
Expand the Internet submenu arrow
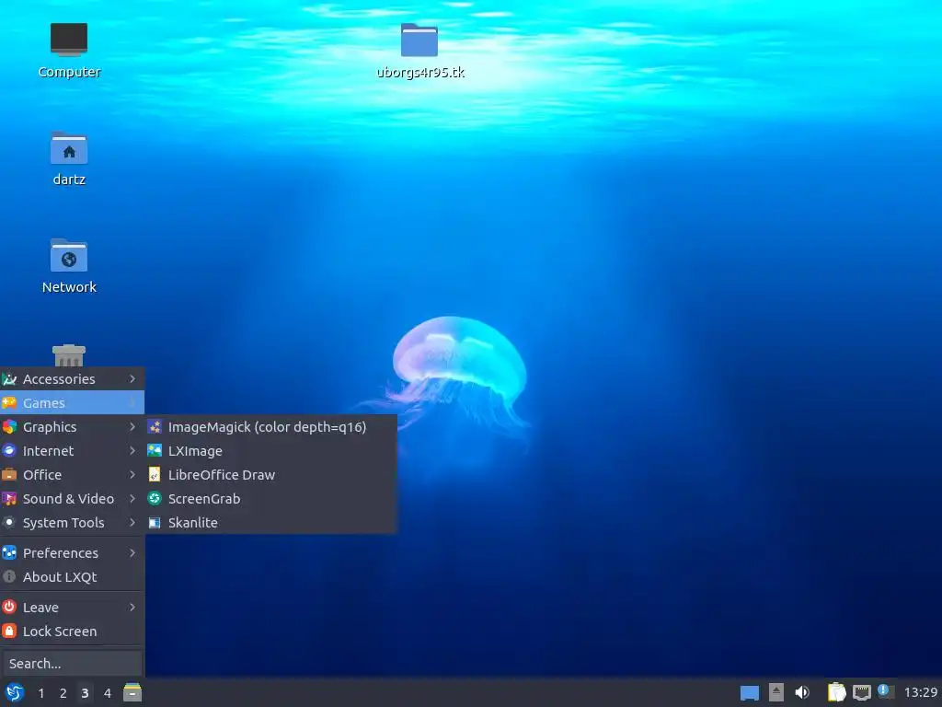[x=132, y=451]
